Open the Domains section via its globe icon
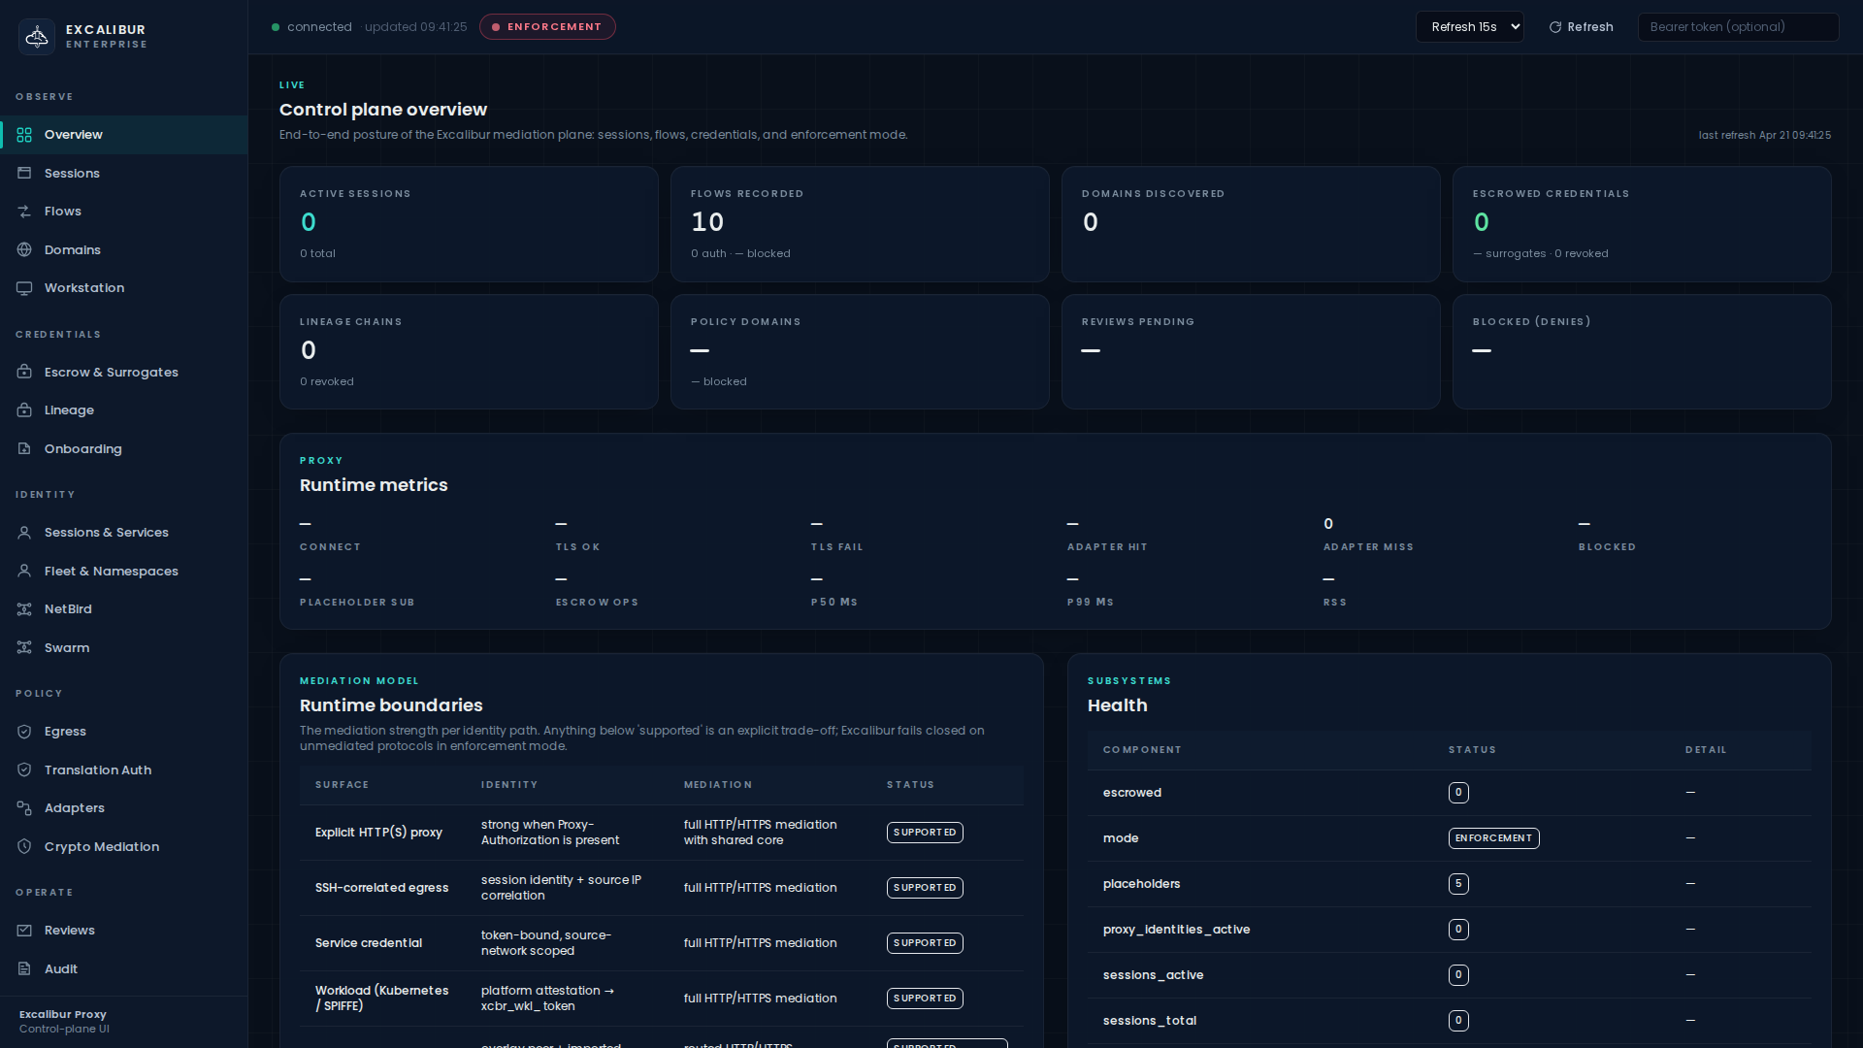1863x1048 pixels. (x=24, y=249)
